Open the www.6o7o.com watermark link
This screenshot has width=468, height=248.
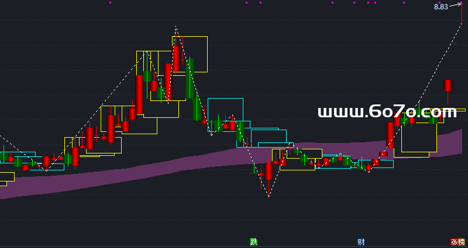387,111
